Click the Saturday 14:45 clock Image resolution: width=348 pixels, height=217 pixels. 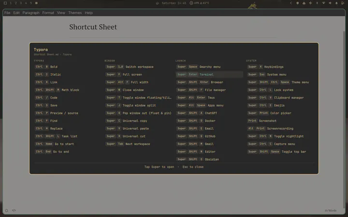tap(174, 3)
